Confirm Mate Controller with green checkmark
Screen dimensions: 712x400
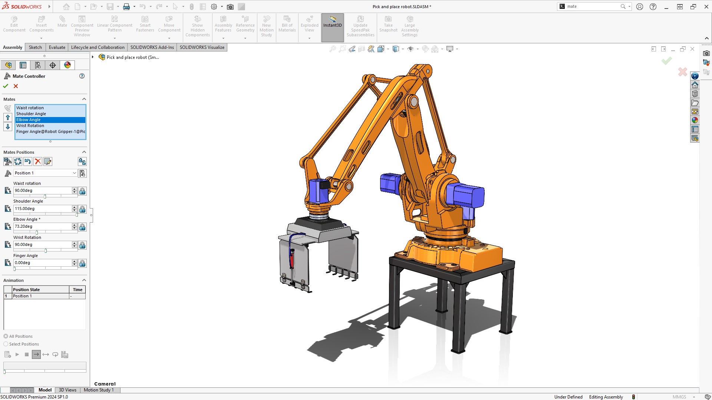click(x=5, y=86)
